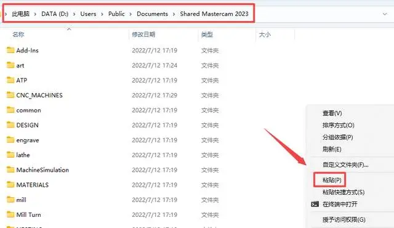Click the engrave folder name

(x=28, y=140)
